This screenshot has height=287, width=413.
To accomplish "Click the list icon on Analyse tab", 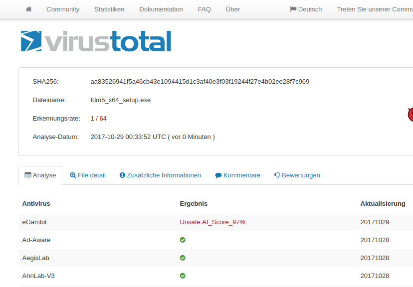I will (28, 175).
